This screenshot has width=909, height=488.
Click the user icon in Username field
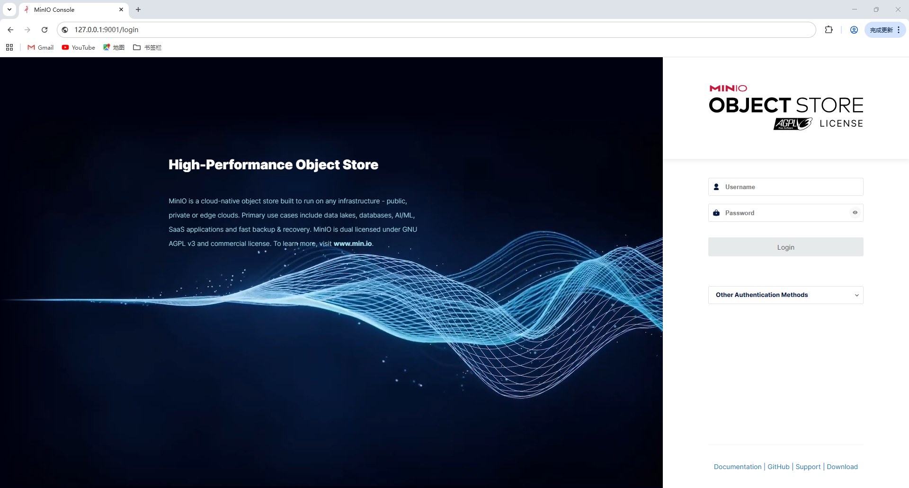pyautogui.click(x=716, y=187)
